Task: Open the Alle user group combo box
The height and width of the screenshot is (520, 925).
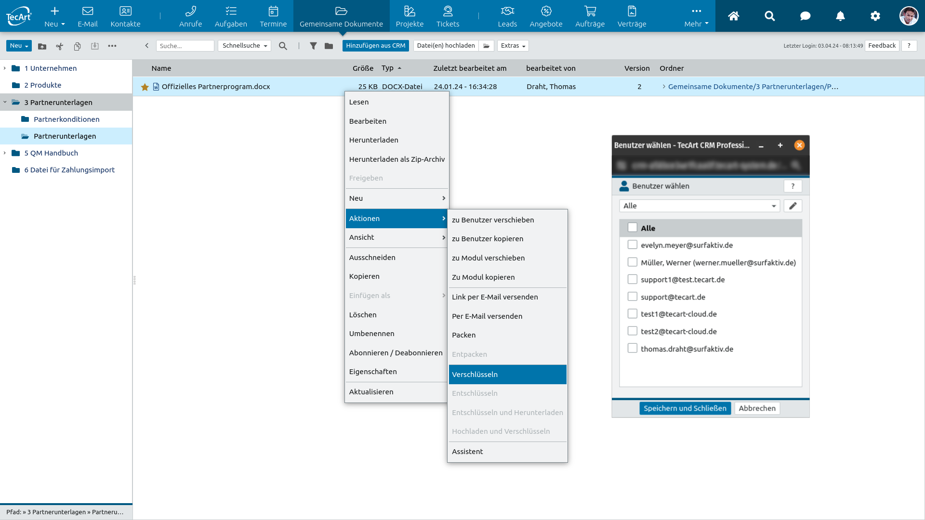Action: [699, 206]
